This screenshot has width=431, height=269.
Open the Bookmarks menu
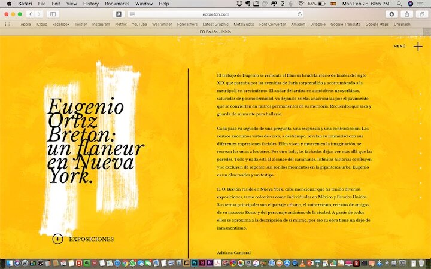pyautogui.click(x=117, y=4)
